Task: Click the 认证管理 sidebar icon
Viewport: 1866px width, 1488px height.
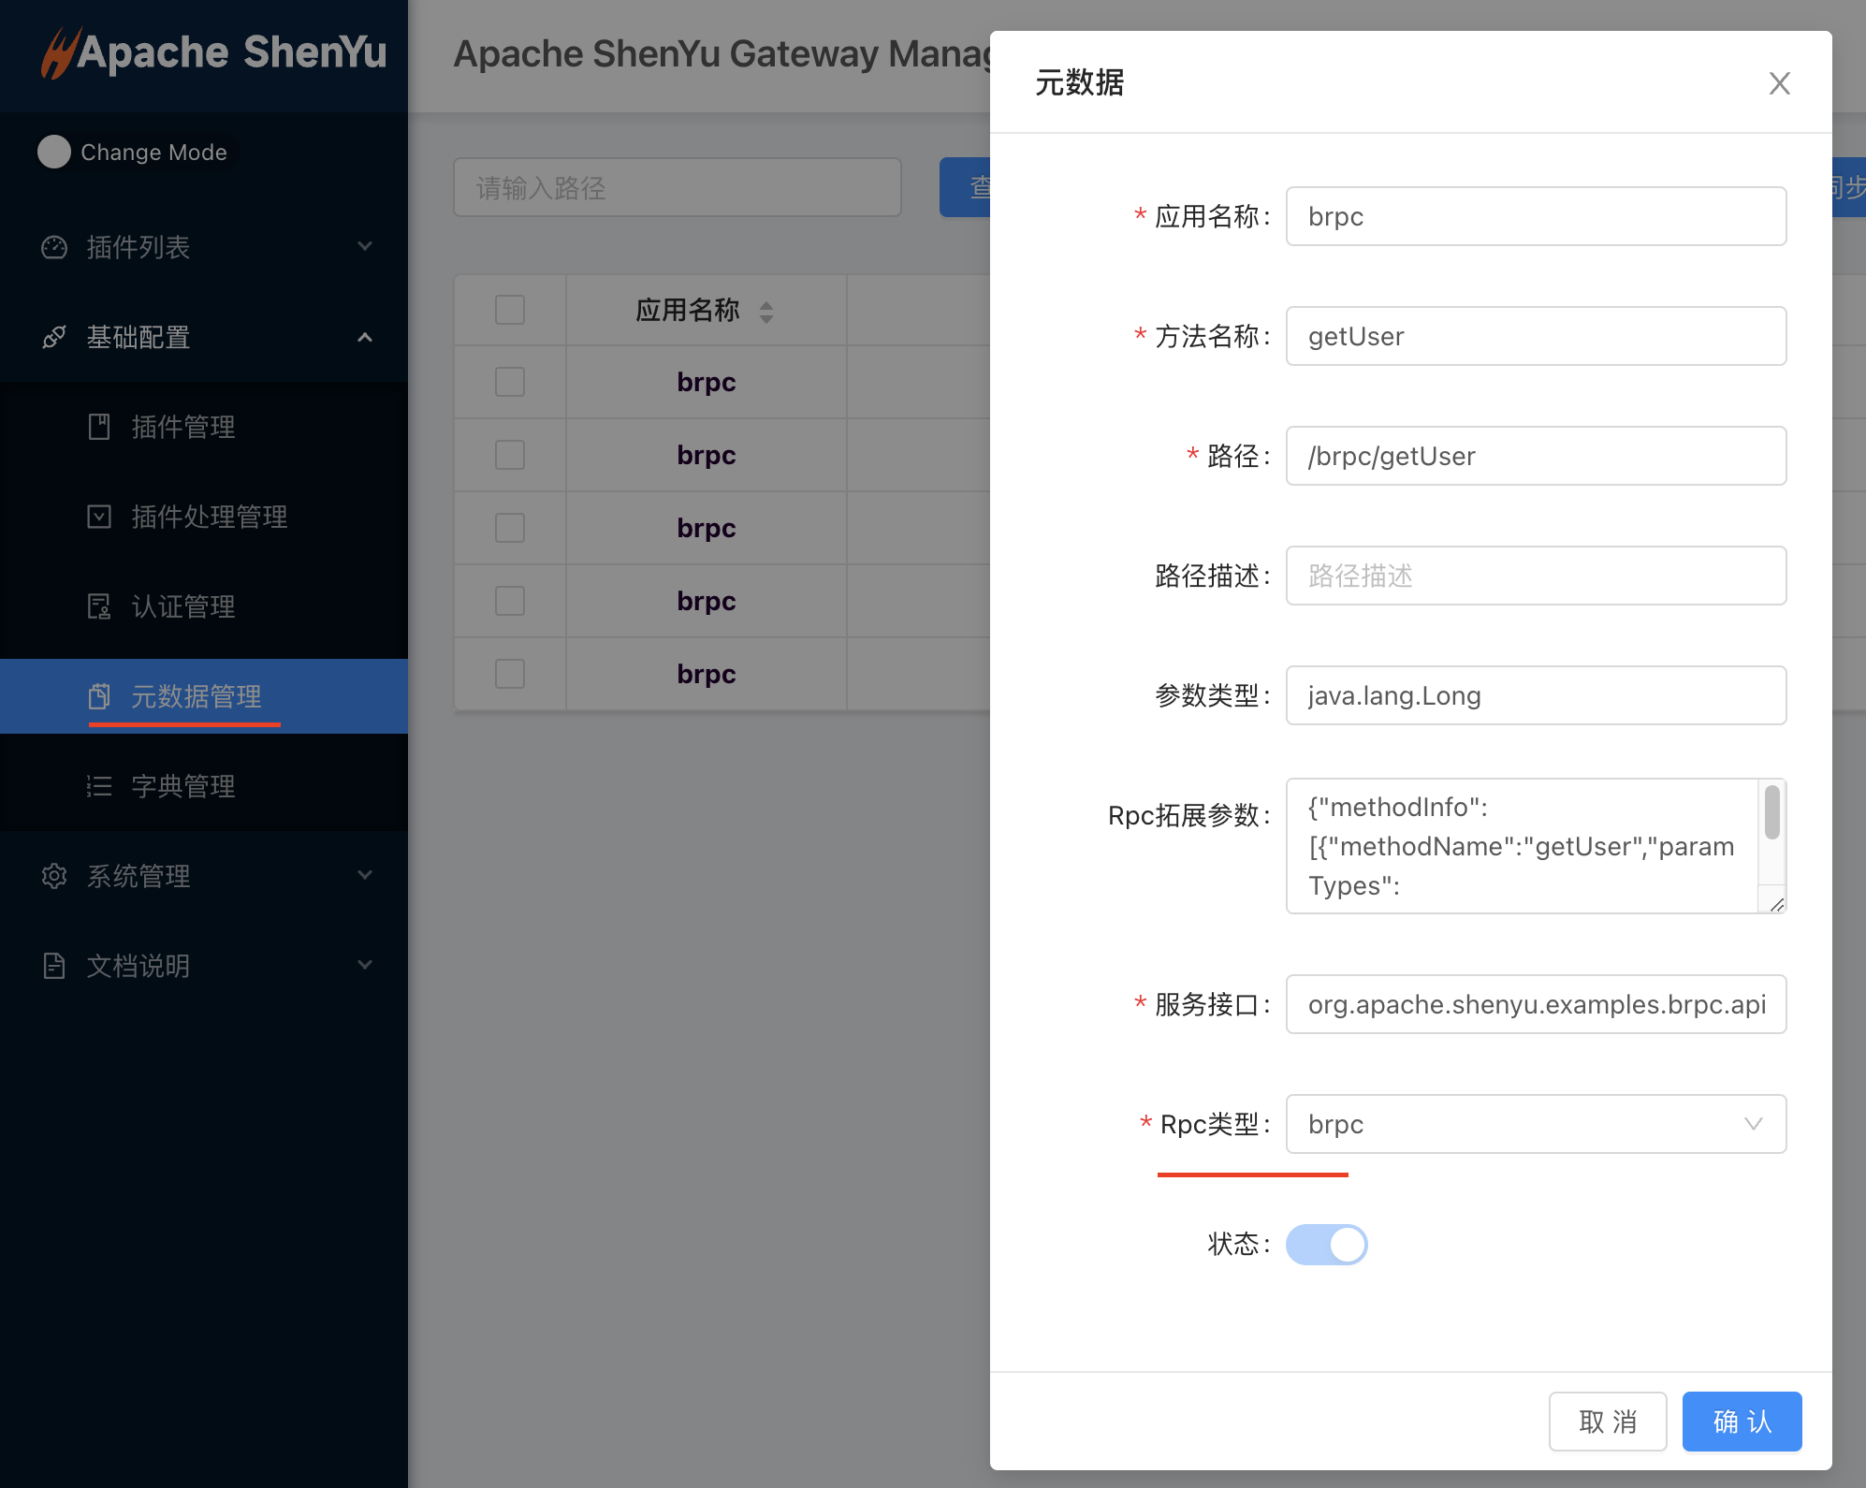Action: 99,606
